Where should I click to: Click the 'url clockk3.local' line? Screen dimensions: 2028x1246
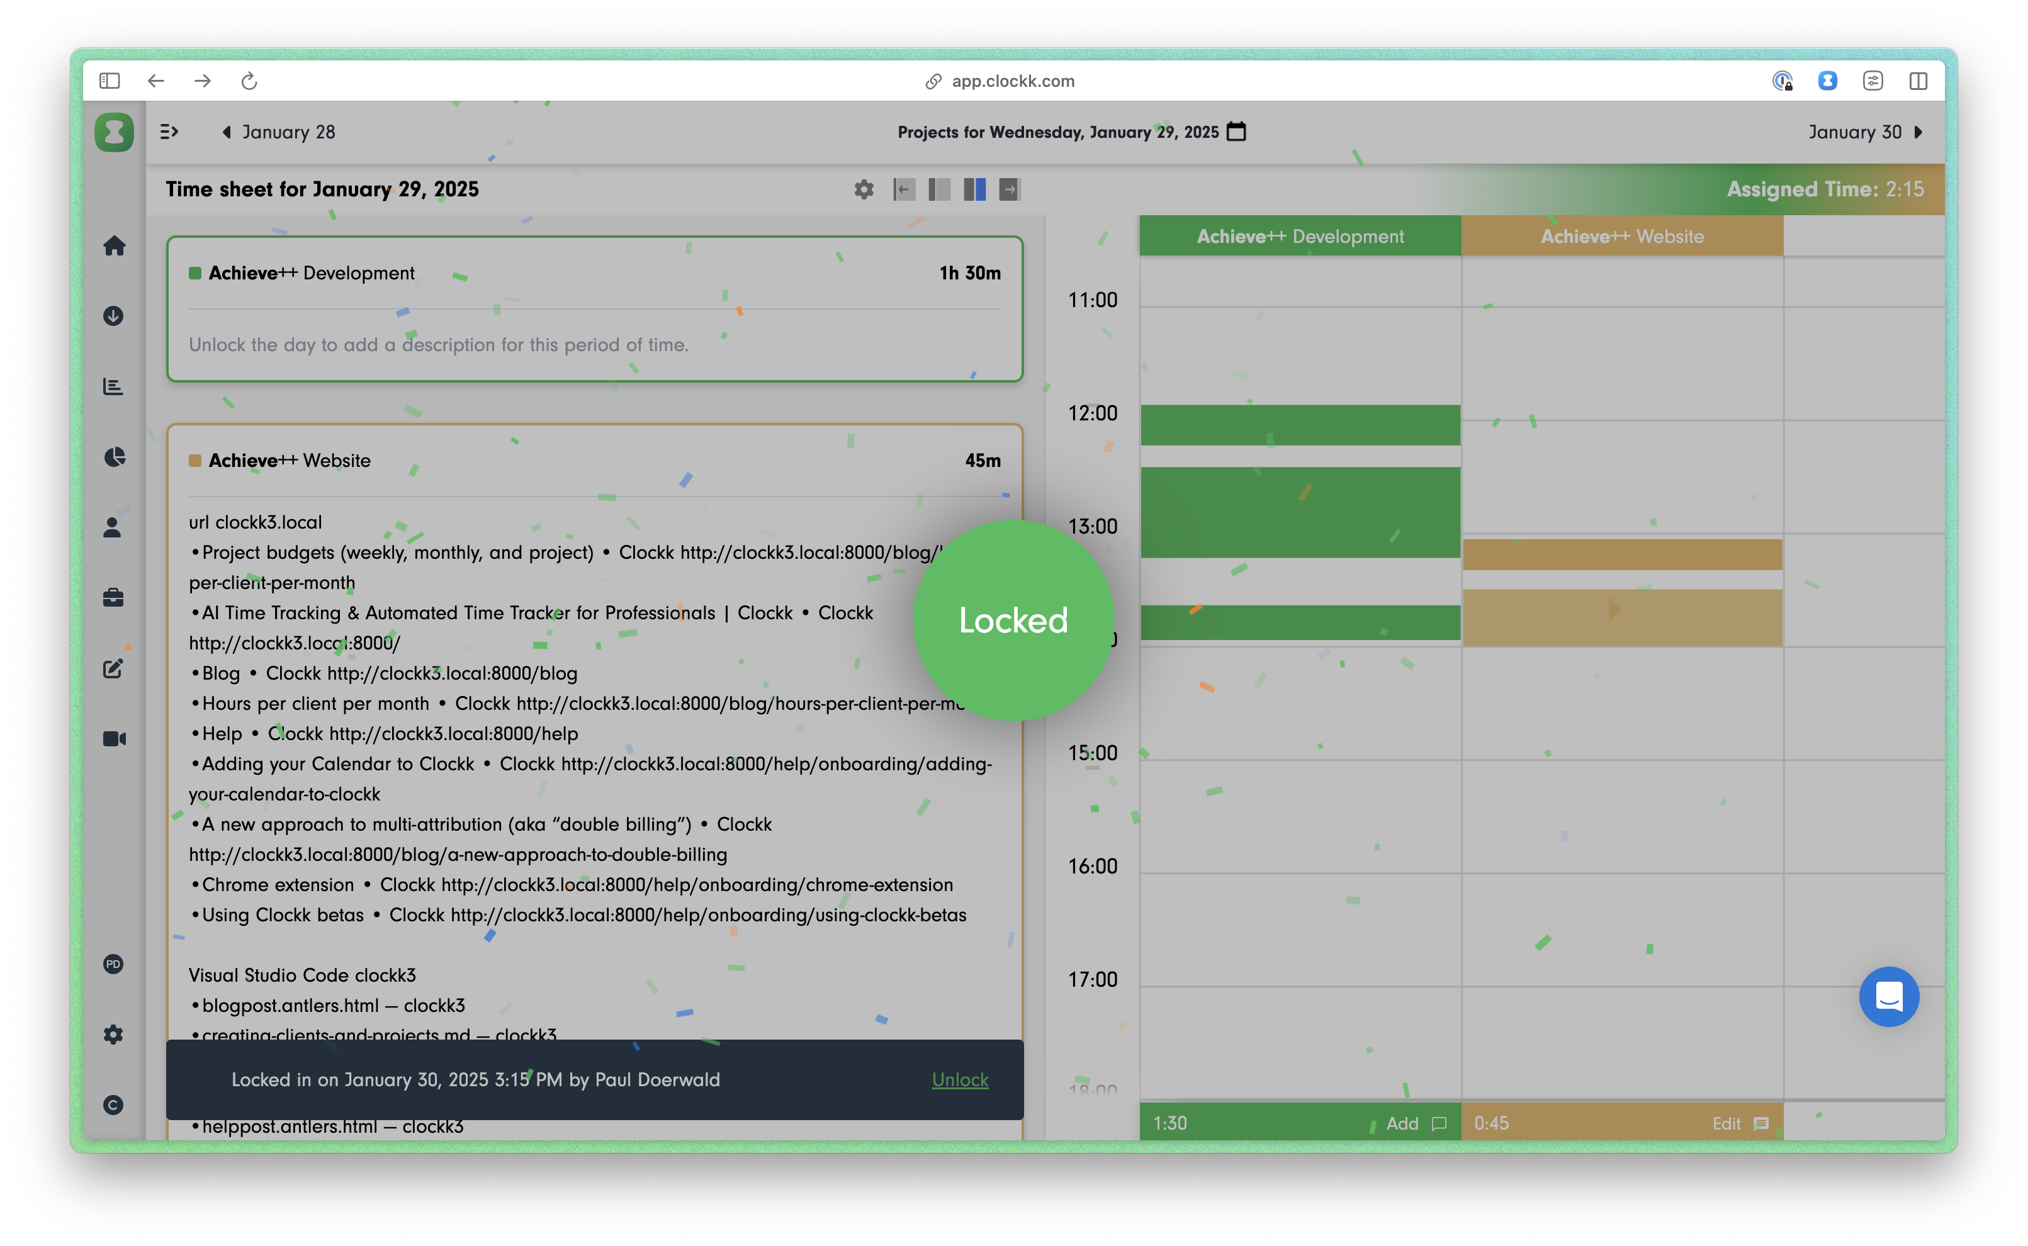[256, 522]
